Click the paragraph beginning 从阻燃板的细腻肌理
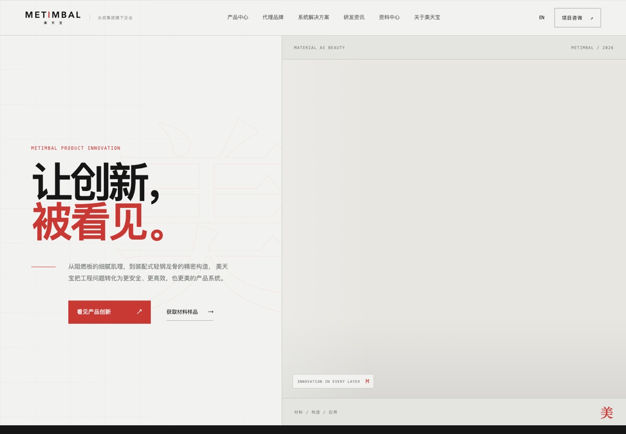The width and height of the screenshot is (626, 434). point(148,272)
